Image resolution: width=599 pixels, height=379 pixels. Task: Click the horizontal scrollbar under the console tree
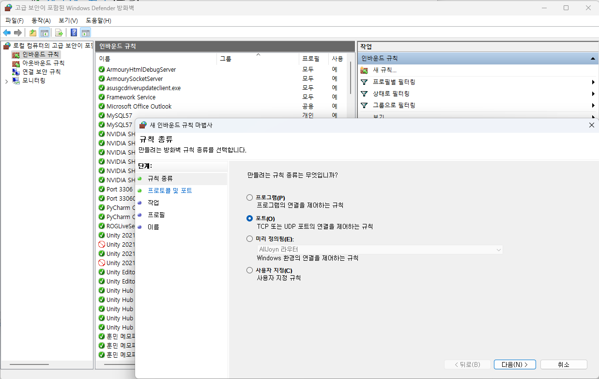tap(29, 364)
